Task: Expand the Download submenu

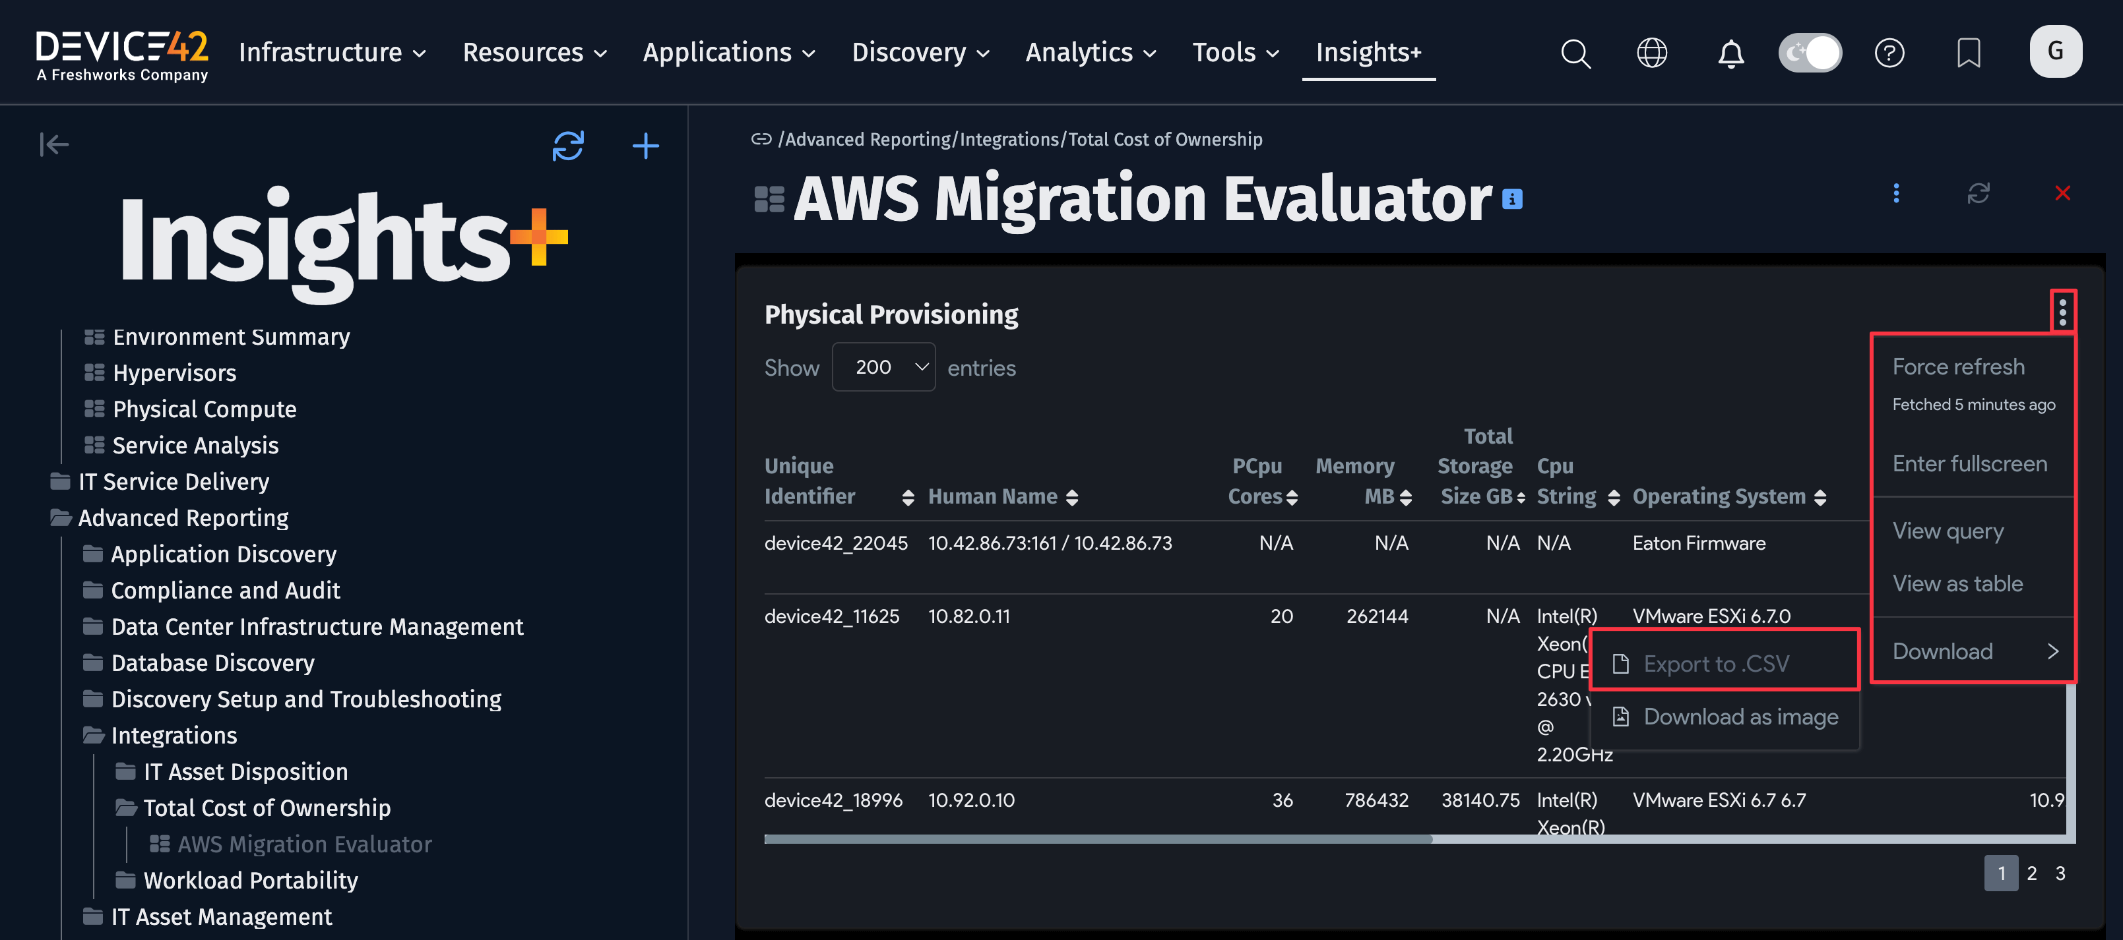Action: pyautogui.click(x=1973, y=651)
